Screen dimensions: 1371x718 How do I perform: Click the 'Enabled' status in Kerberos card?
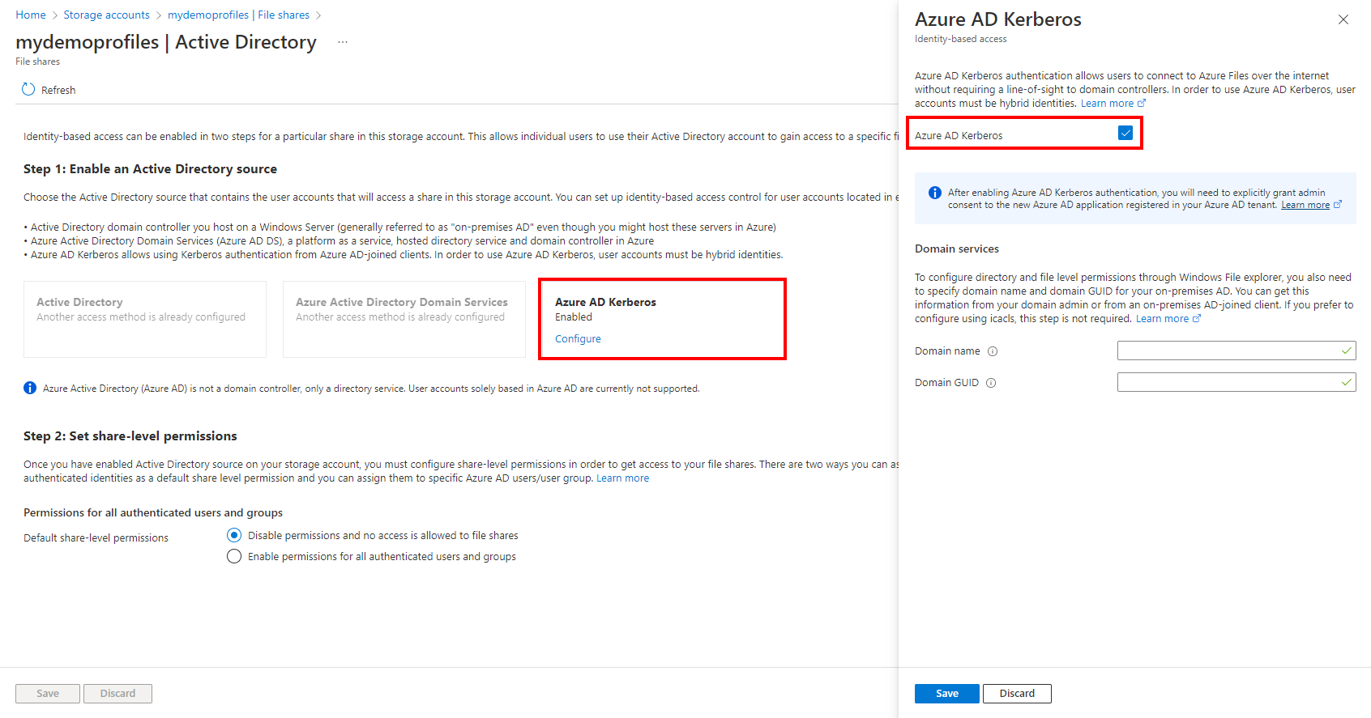pos(574,317)
